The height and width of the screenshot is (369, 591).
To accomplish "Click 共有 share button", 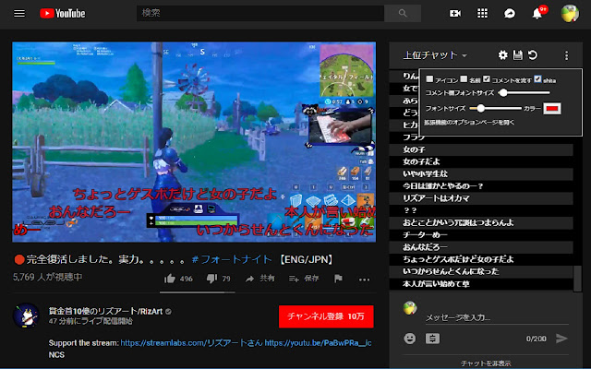I will (x=260, y=279).
